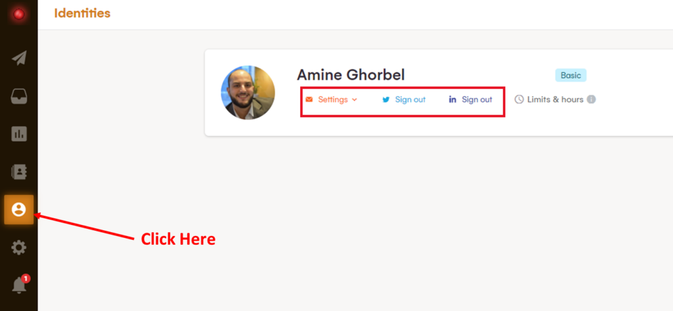Screen dimensions: 673x311
Task: Sign out of the Twitter account
Action: pyautogui.click(x=410, y=100)
